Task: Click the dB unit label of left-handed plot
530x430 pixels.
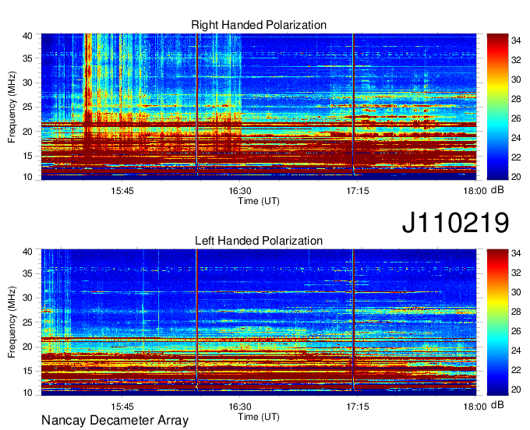Action: point(497,405)
